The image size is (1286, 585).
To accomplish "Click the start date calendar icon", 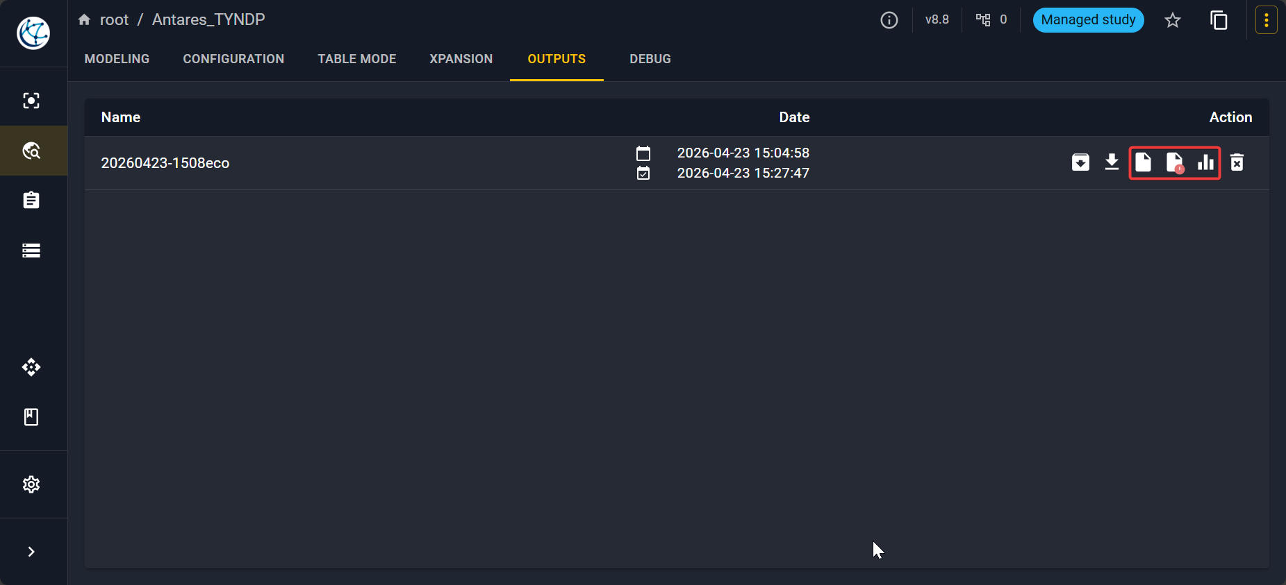I will tap(643, 153).
